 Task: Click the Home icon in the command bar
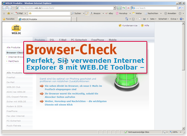pos(127,19)
